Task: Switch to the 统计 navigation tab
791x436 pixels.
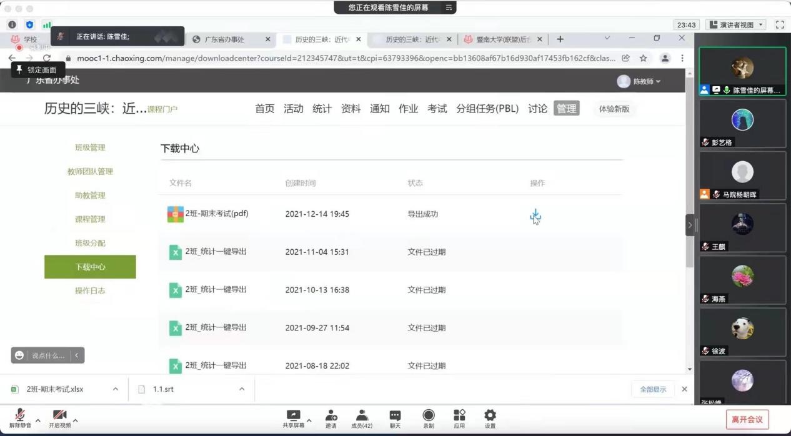Action: tap(322, 109)
